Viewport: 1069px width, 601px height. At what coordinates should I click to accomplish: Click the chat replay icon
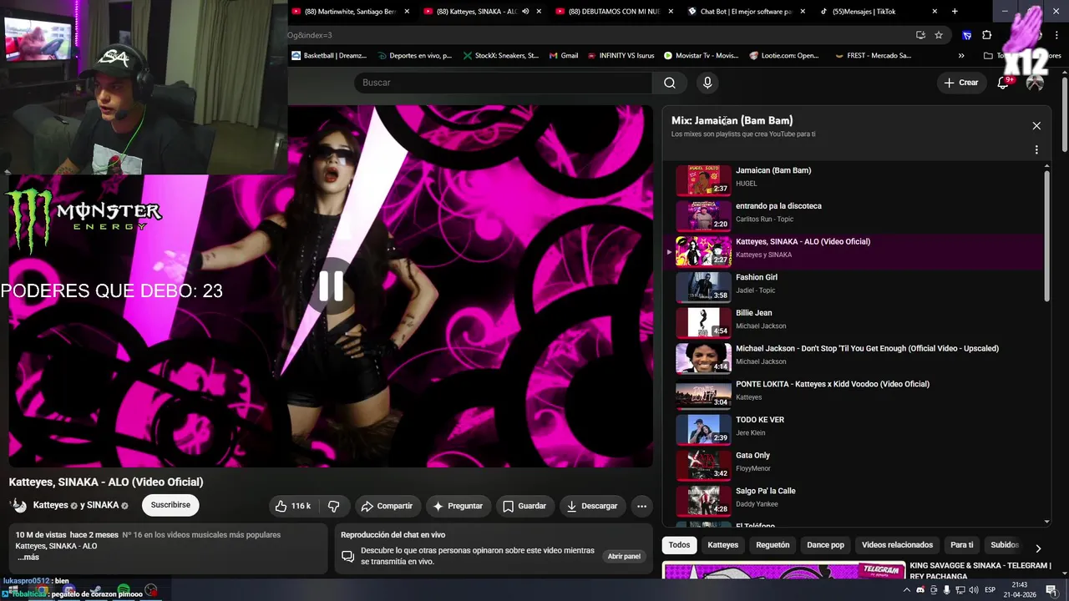348,557
